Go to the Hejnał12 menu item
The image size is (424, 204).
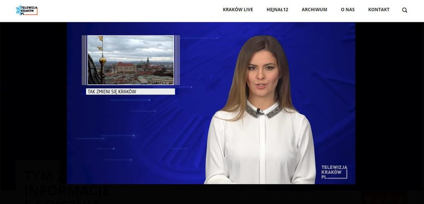278,10
